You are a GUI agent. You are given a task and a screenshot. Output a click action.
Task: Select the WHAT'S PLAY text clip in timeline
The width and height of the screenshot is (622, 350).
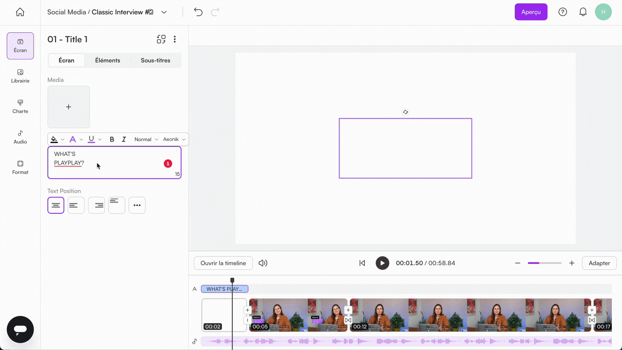tap(224, 289)
